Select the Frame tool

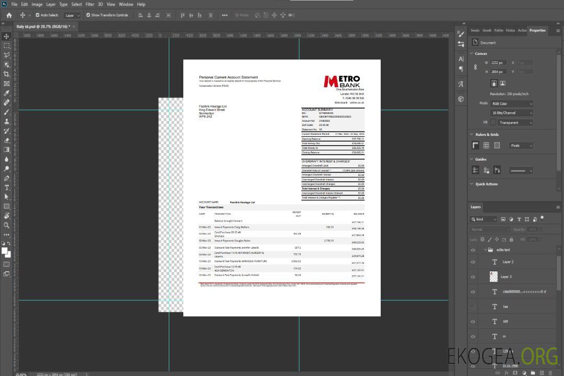[6, 84]
